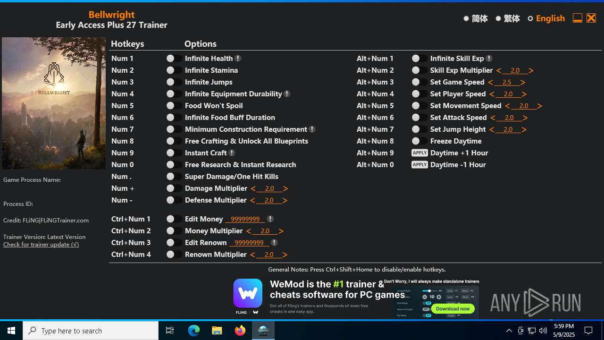Click the info icon next to Minimum Construction Requirement
Image resolution: width=604 pixels, height=340 pixels.
[312, 129]
